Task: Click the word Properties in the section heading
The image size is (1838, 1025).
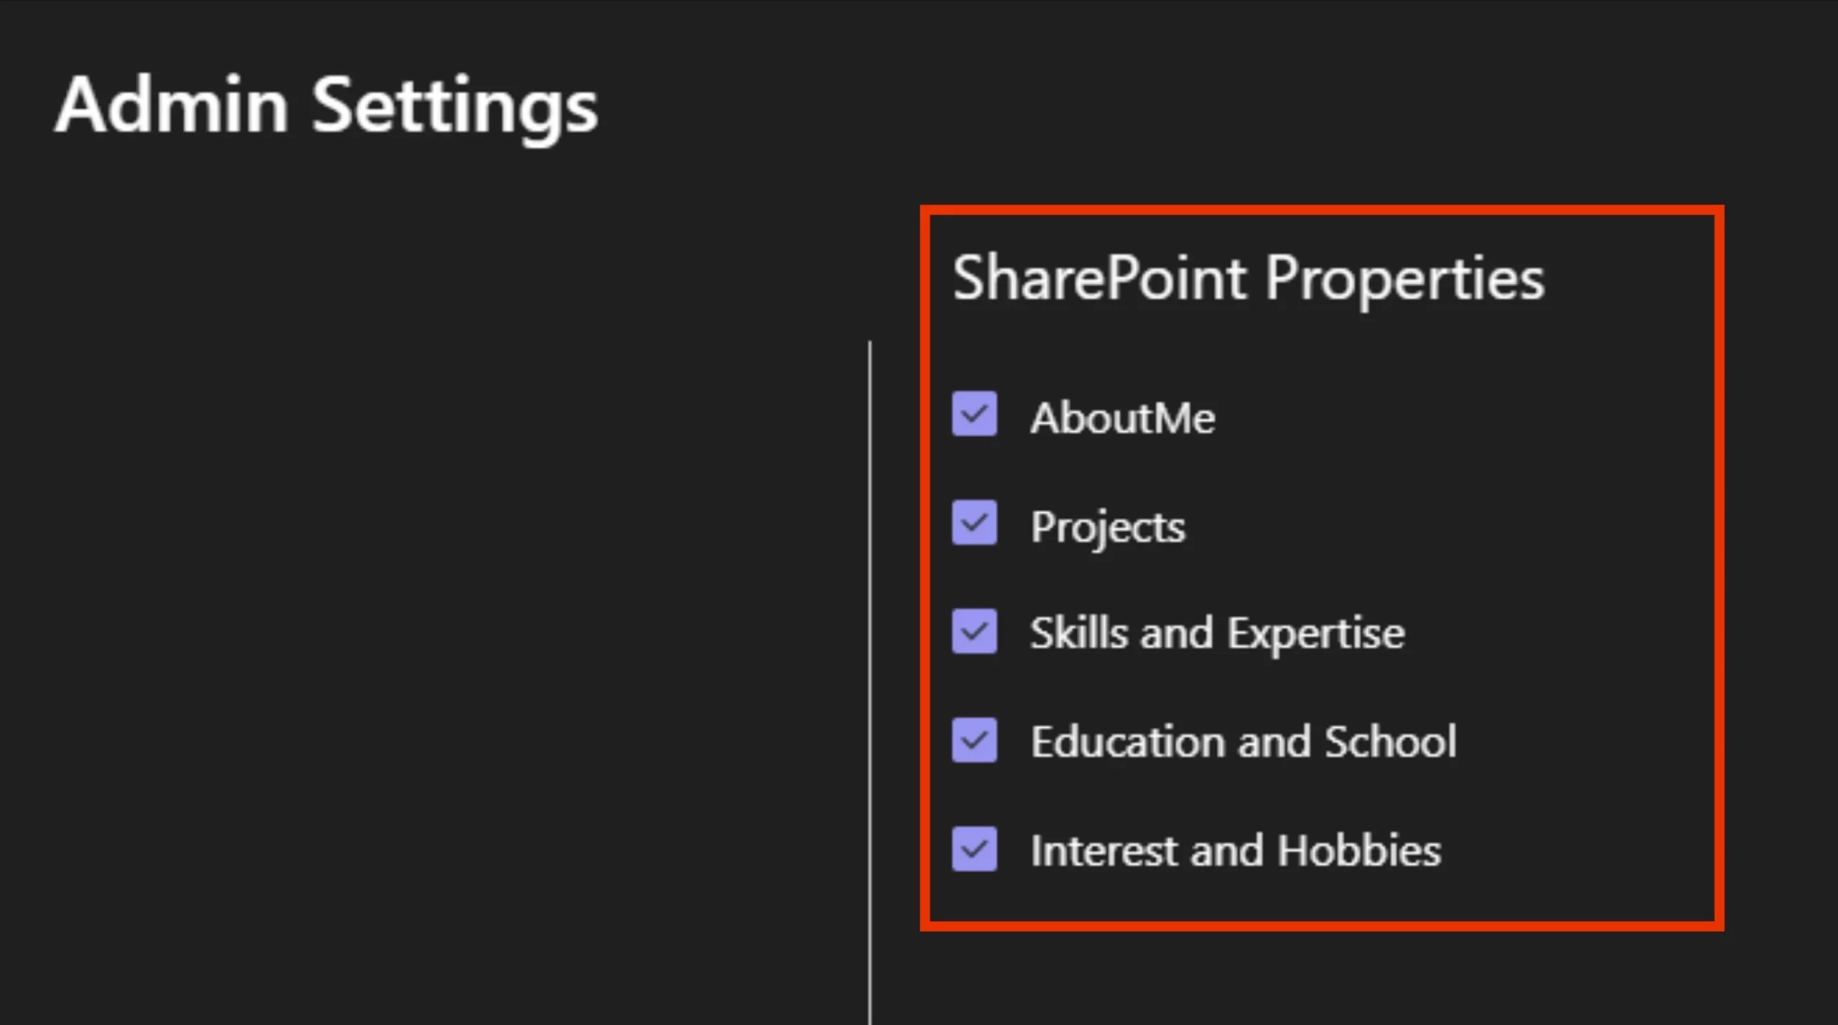Action: (x=1404, y=280)
